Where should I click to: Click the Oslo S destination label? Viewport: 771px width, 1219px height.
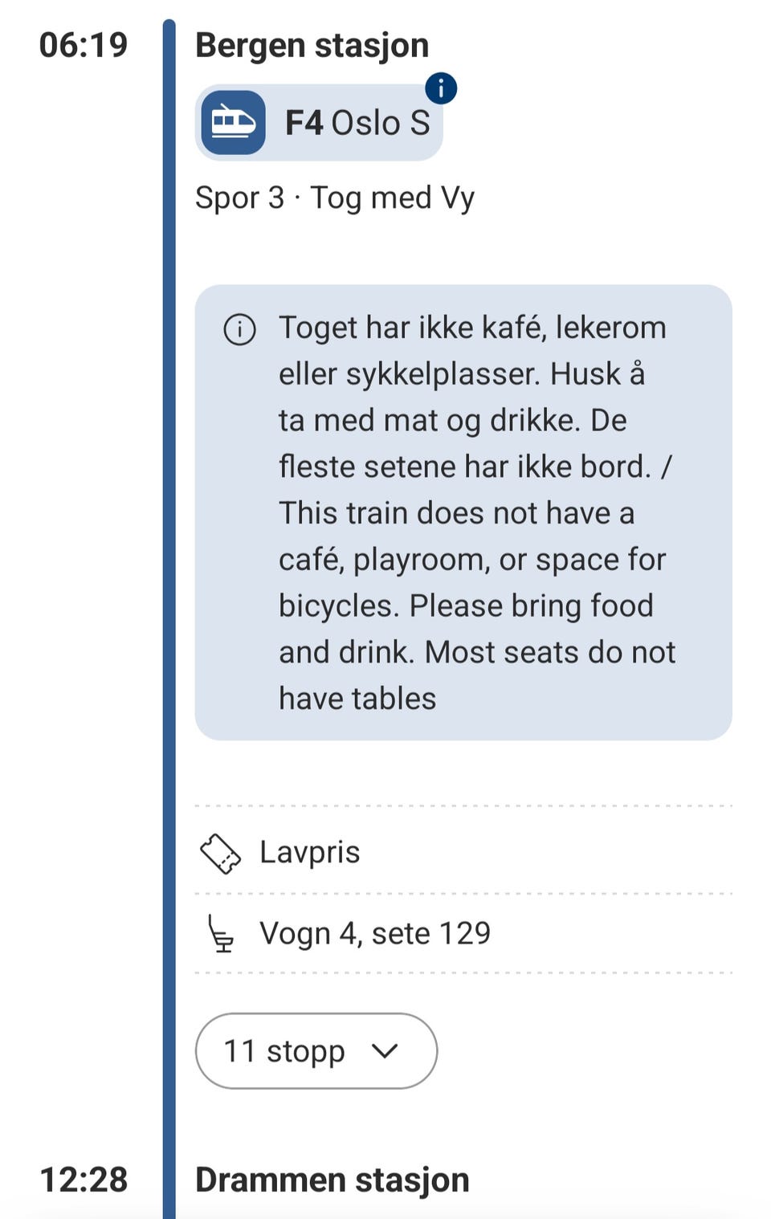tap(381, 123)
